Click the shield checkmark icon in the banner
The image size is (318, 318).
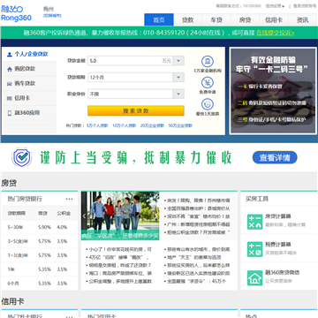point(21,157)
